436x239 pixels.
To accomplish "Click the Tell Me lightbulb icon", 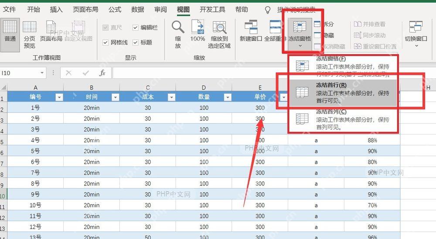I will pyautogui.click(x=268, y=10).
